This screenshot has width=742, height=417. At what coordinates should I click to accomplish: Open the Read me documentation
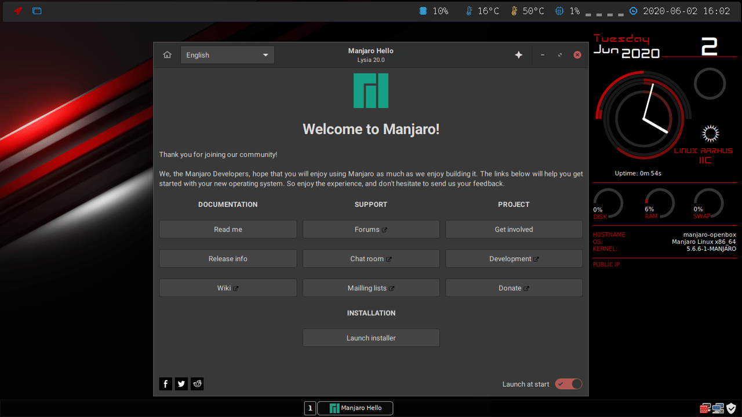(228, 229)
